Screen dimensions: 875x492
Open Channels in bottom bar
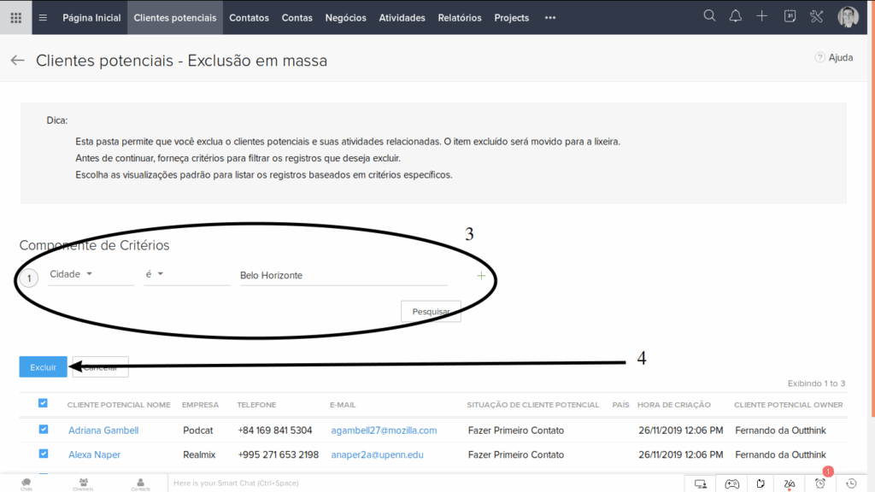click(x=83, y=483)
